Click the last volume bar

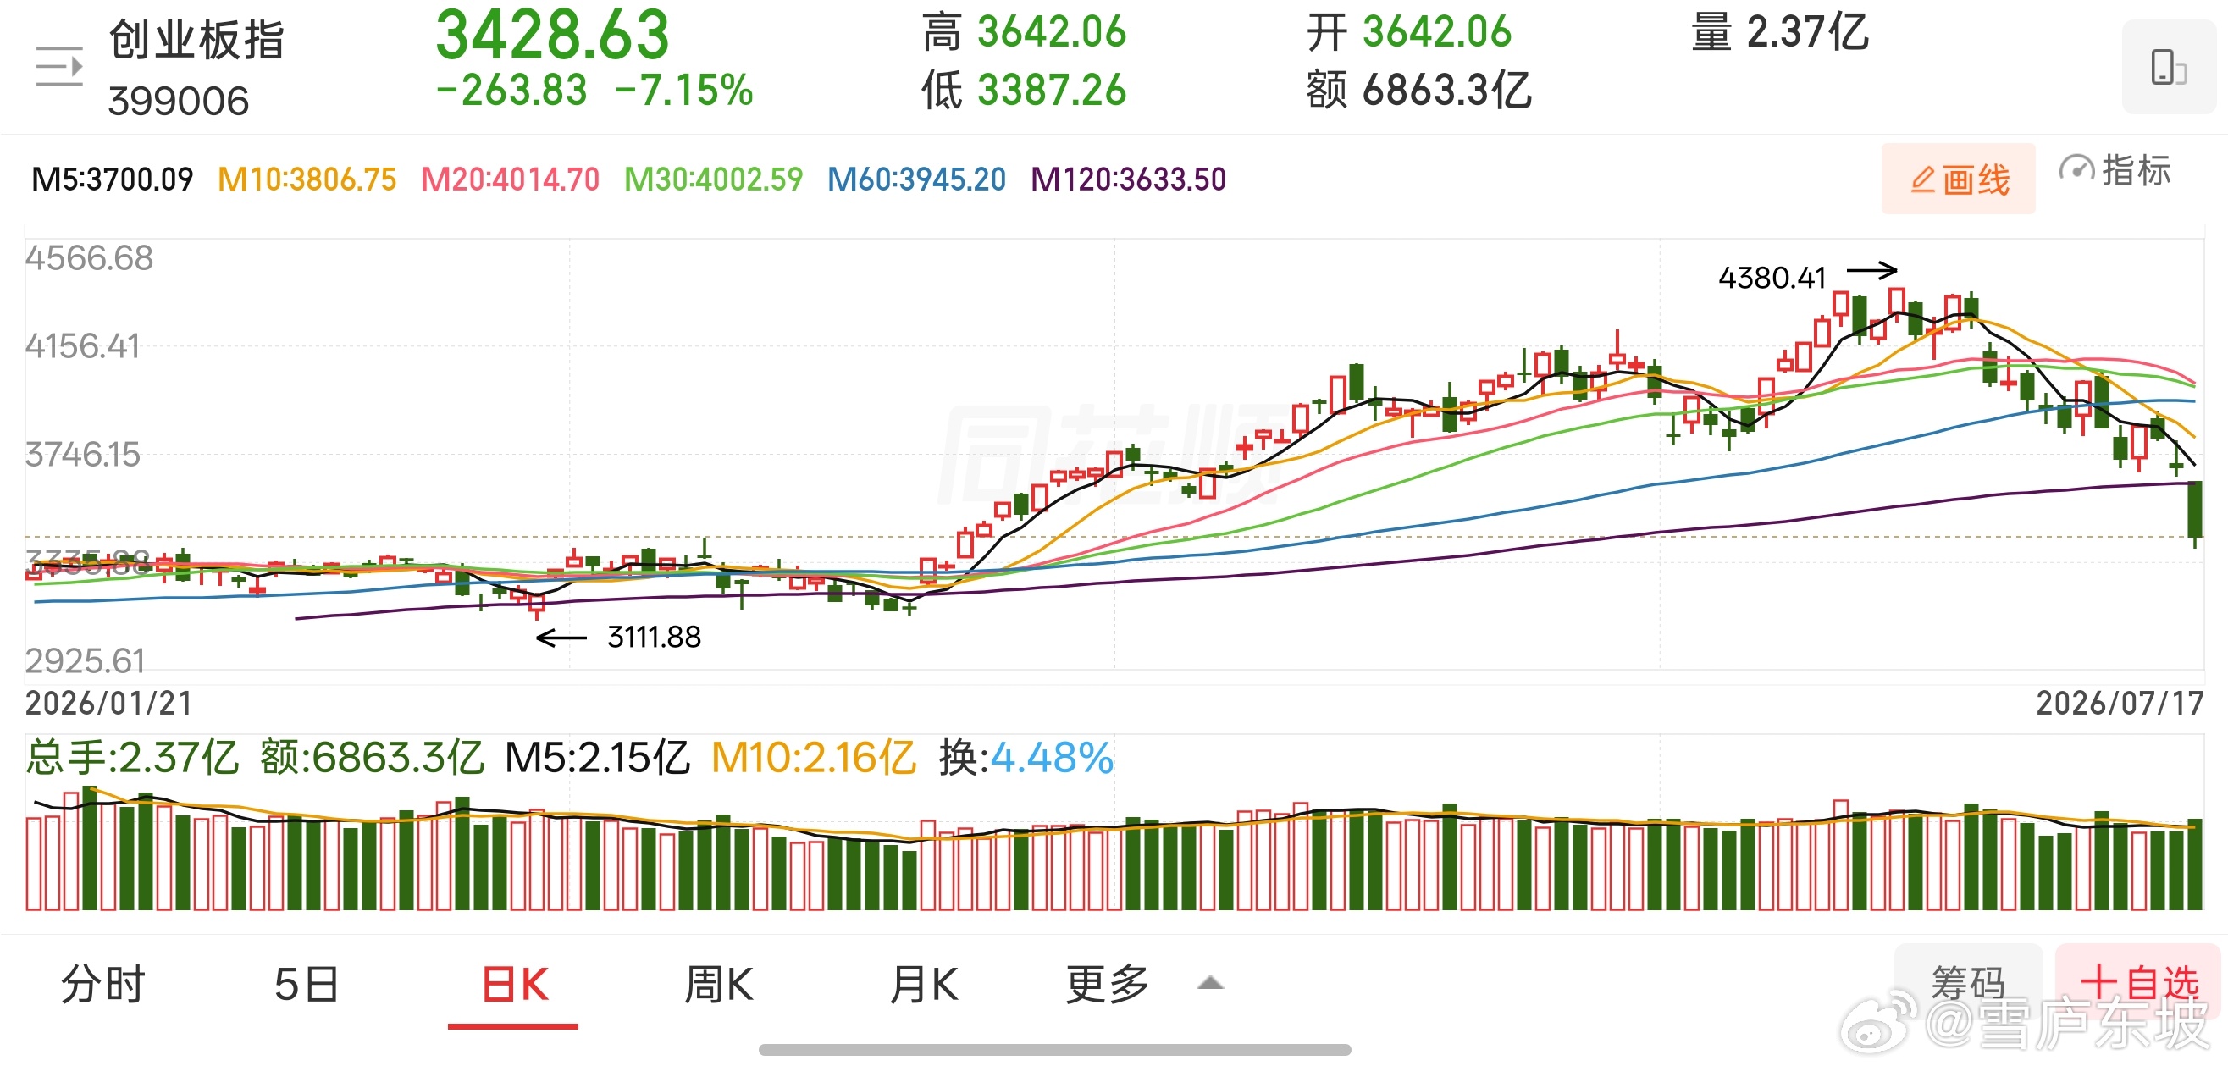pyautogui.click(x=2195, y=864)
